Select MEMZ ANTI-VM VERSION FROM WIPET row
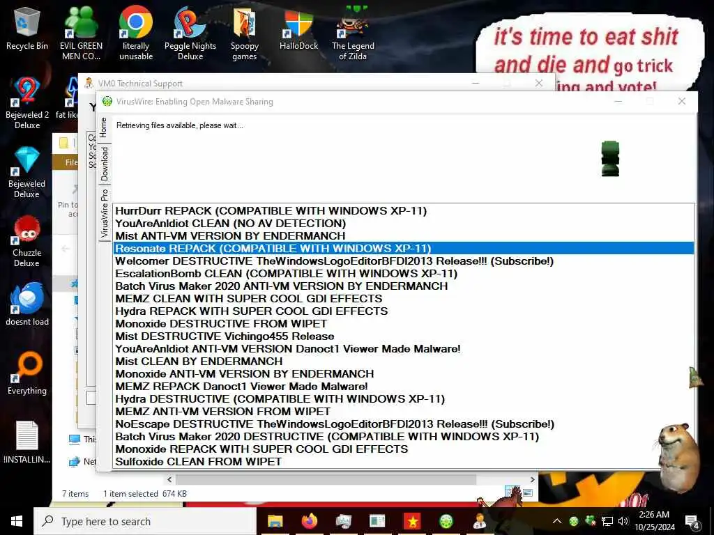The width and height of the screenshot is (714, 535). (x=403, y=411)
